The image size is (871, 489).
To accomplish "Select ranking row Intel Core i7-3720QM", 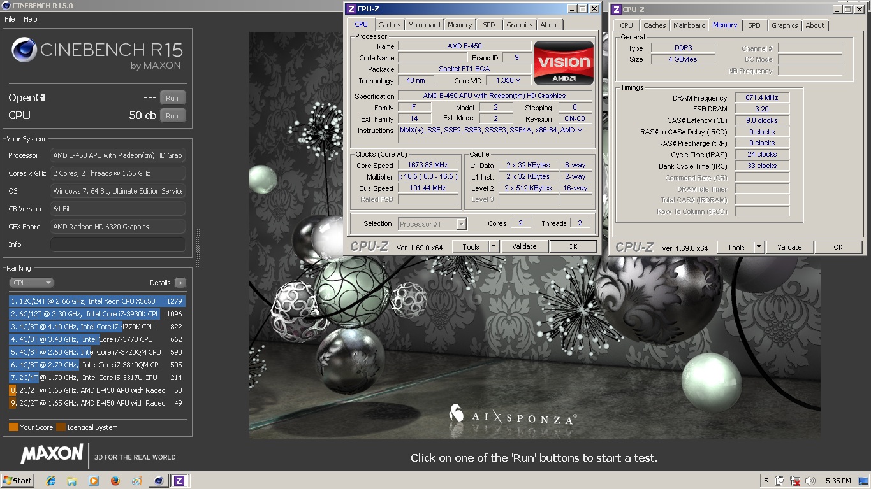I will [97, 352].
